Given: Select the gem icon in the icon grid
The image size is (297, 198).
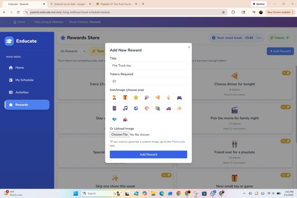Looking at the screenshot, I should [114, 119].
